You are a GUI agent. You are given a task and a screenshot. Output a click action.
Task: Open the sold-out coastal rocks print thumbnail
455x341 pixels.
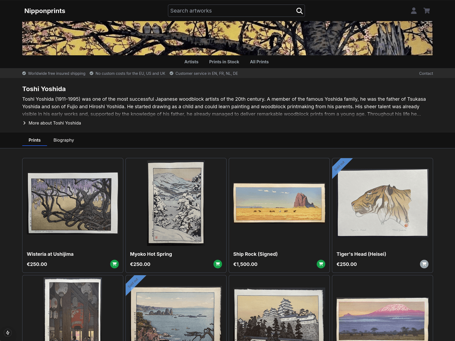click(x=176, y=314)
